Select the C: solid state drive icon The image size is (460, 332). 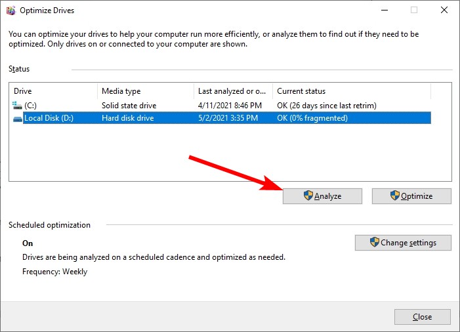point(17,105)
